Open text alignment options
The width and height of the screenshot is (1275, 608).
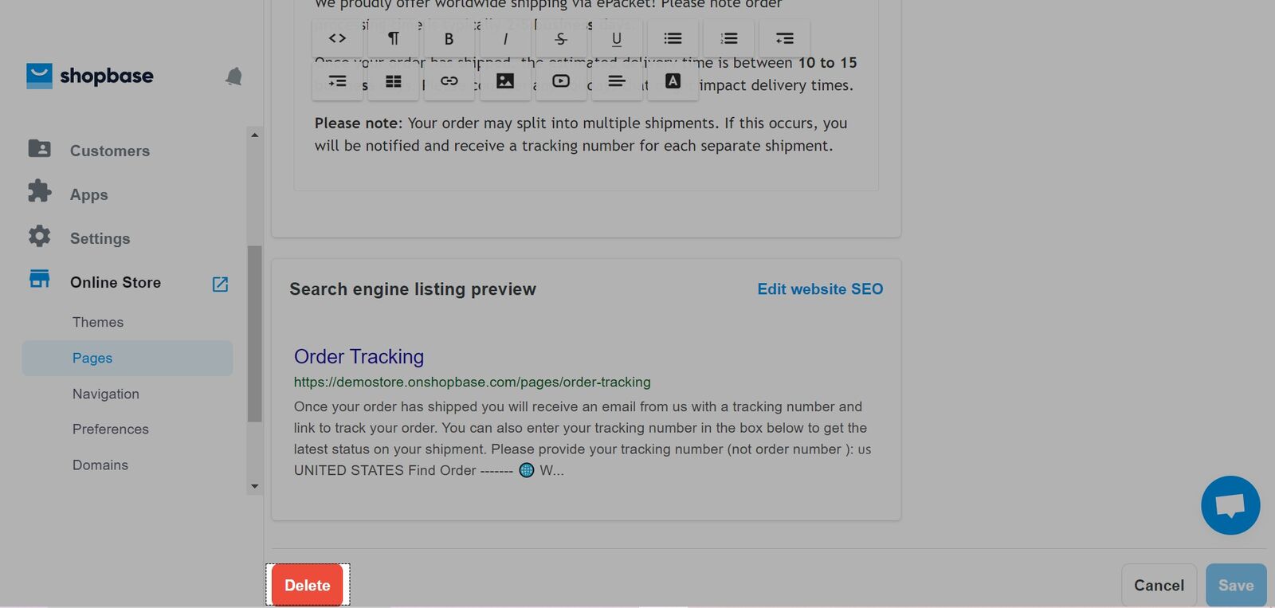(x=616, y=81)
